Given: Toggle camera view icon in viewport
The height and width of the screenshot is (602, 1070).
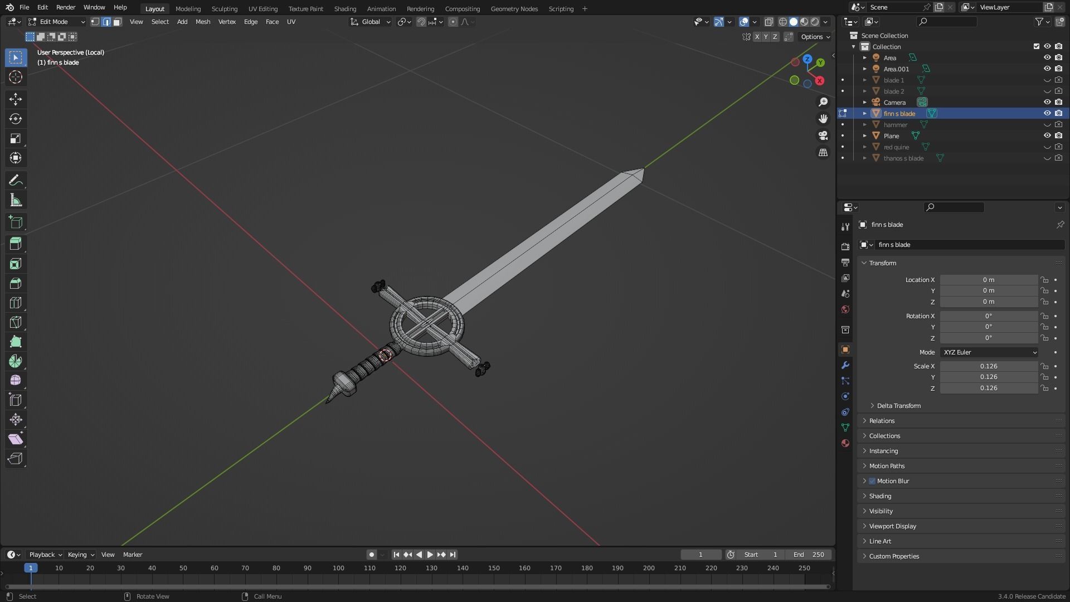Looking at the screenshot, I should pyautogui.click(x=823, y=135).
